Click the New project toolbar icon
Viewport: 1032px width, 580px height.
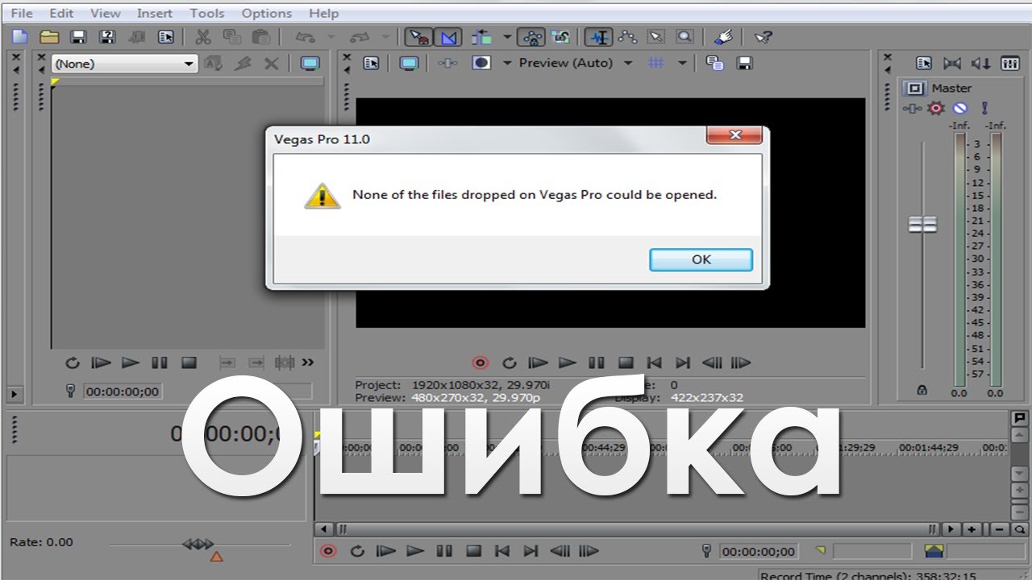[x=20, y=36]
